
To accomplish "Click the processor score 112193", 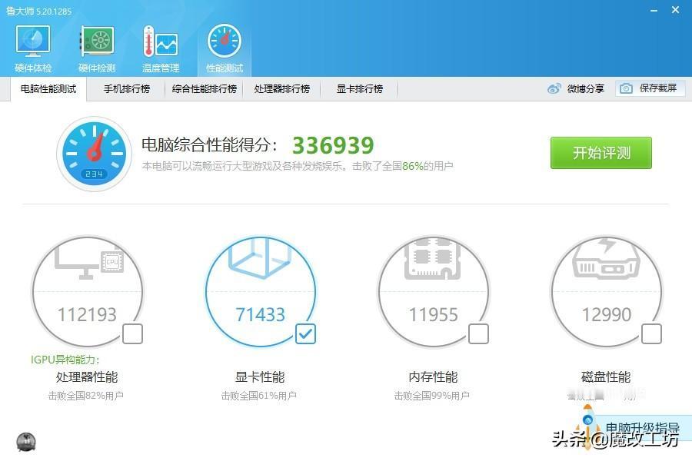I will tap(87, 314).
